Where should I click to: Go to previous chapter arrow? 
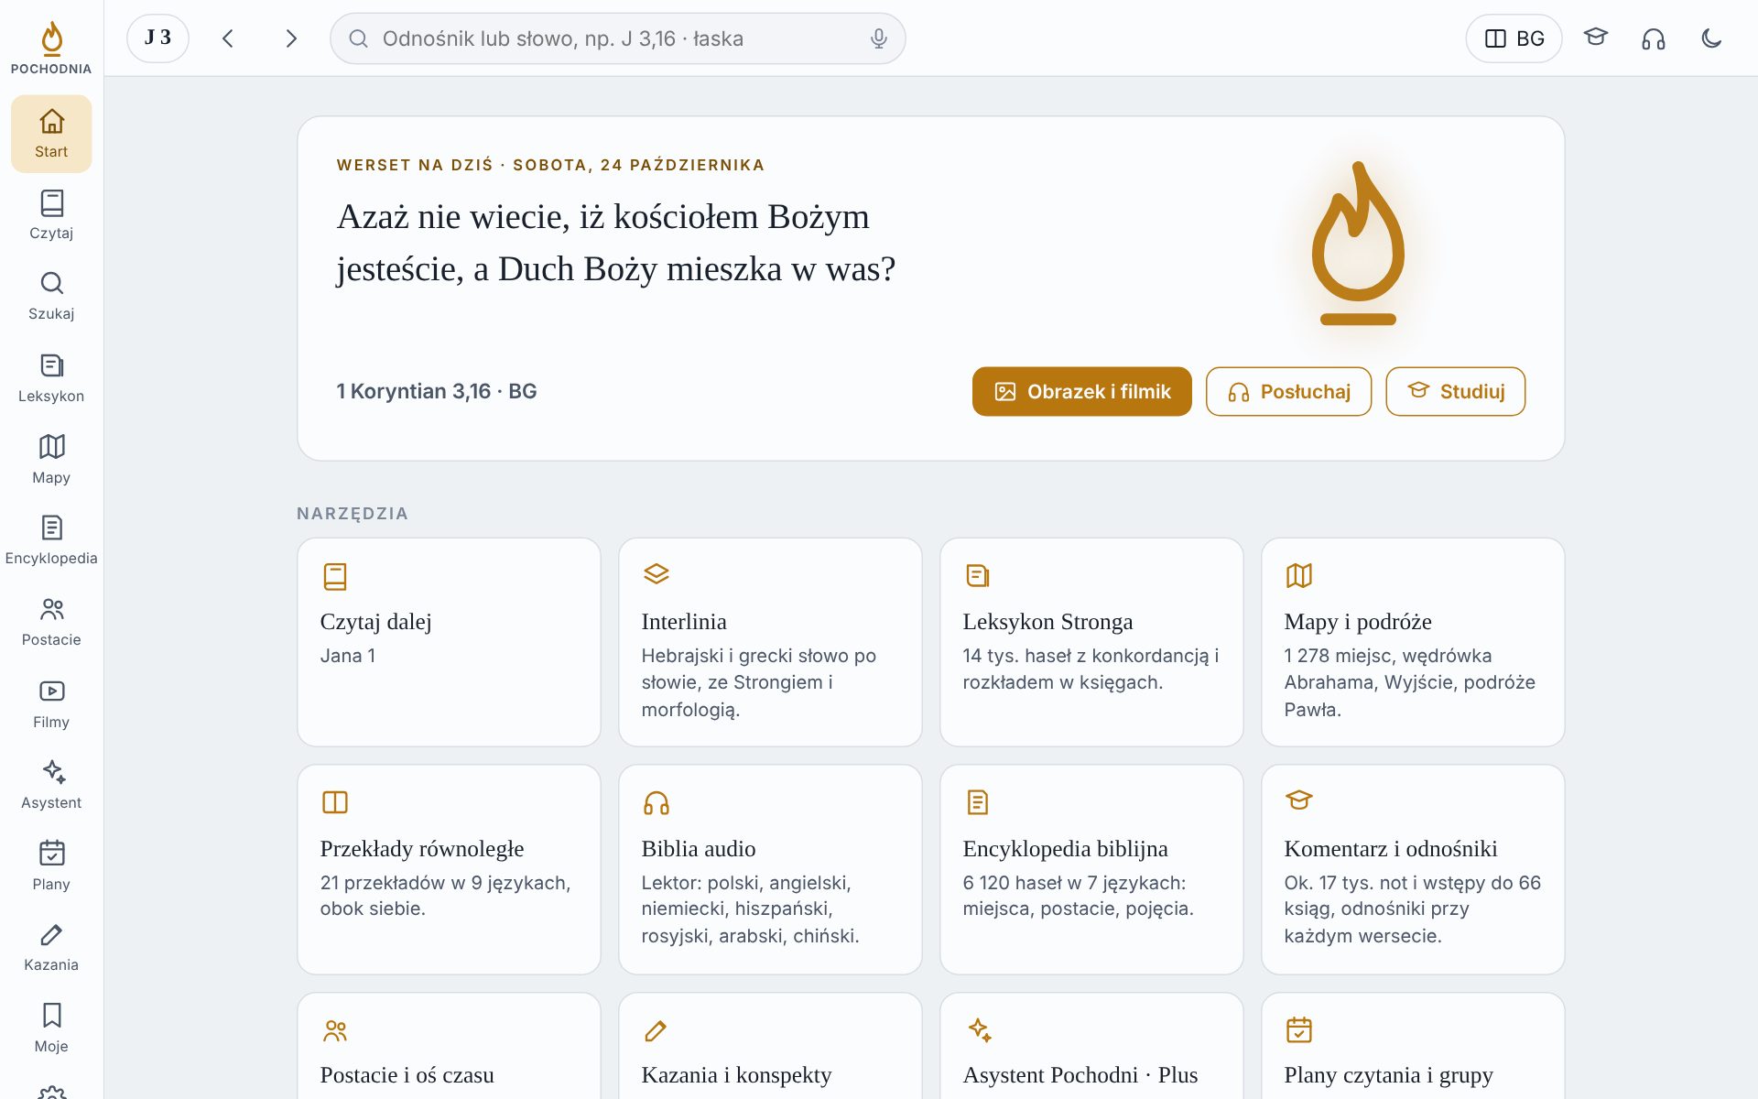228,38
